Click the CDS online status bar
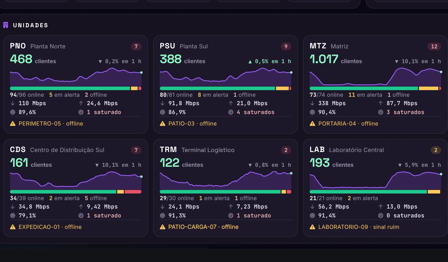The height and width of the screenshot is (262, 448). coord(76,192)
